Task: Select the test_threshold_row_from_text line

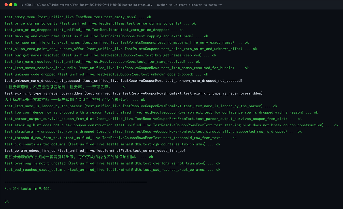Action: (x=120, y=138)
